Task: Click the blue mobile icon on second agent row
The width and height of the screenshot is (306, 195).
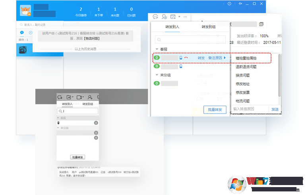Action: 181,66
